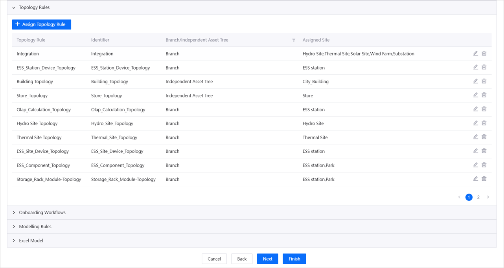The width and height of the screenshot is (504, 268).
Task: Expand the Onboarding Workflows section
Action: (x=14, y=213)
